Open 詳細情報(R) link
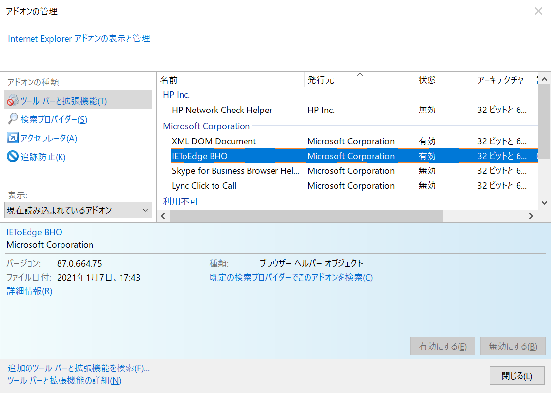 tap(30, 291)
